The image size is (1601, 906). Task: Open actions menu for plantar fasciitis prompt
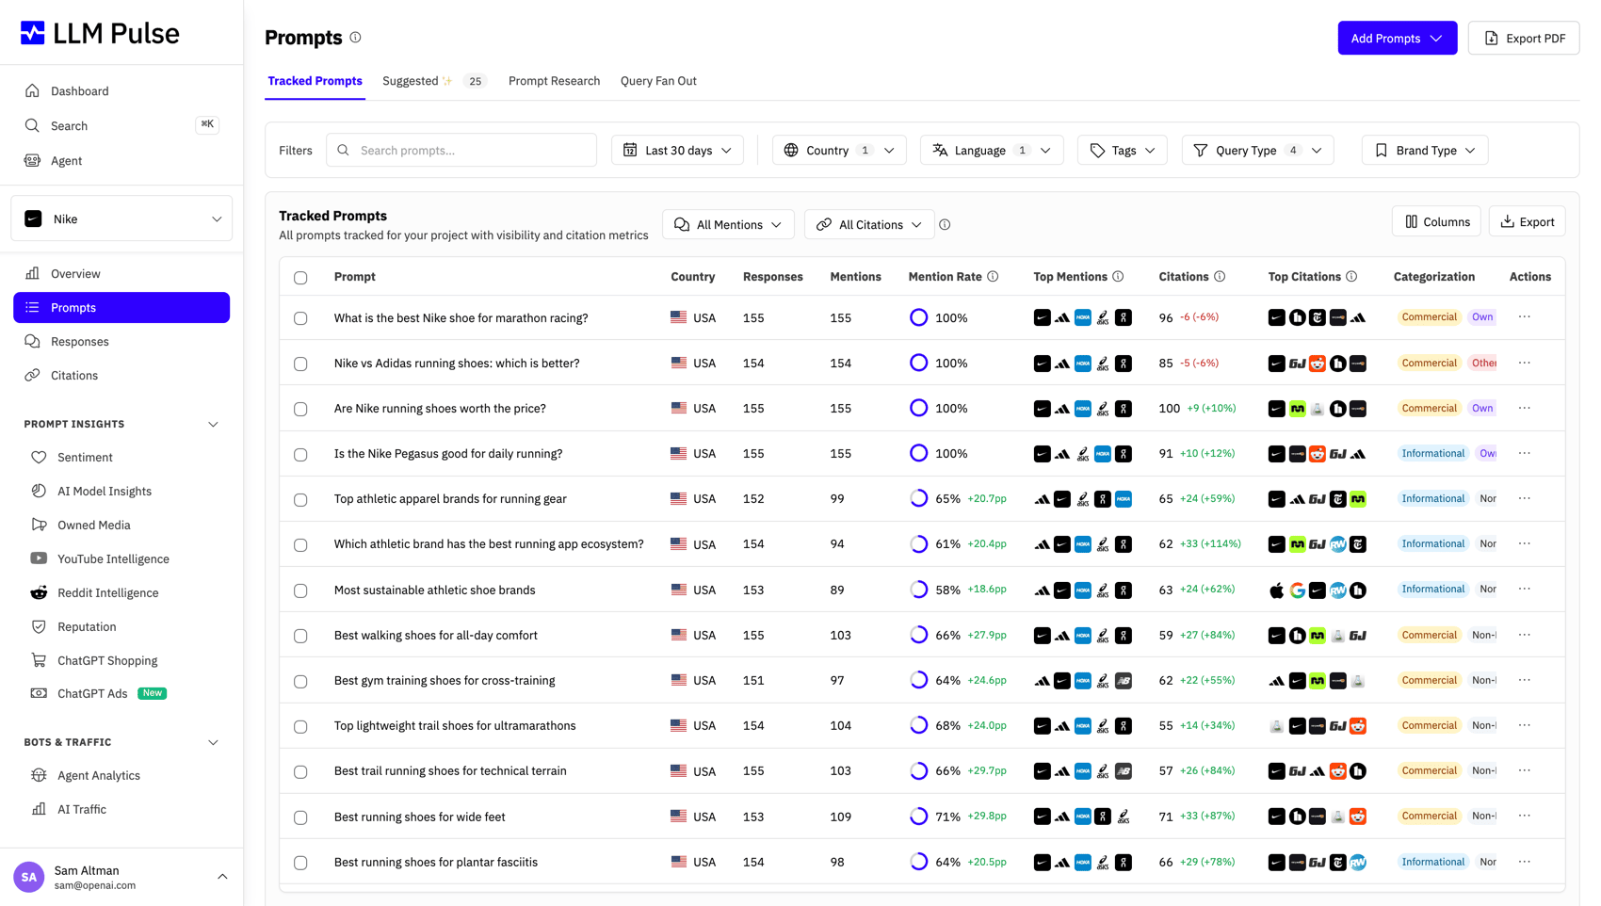point(1525,862)
